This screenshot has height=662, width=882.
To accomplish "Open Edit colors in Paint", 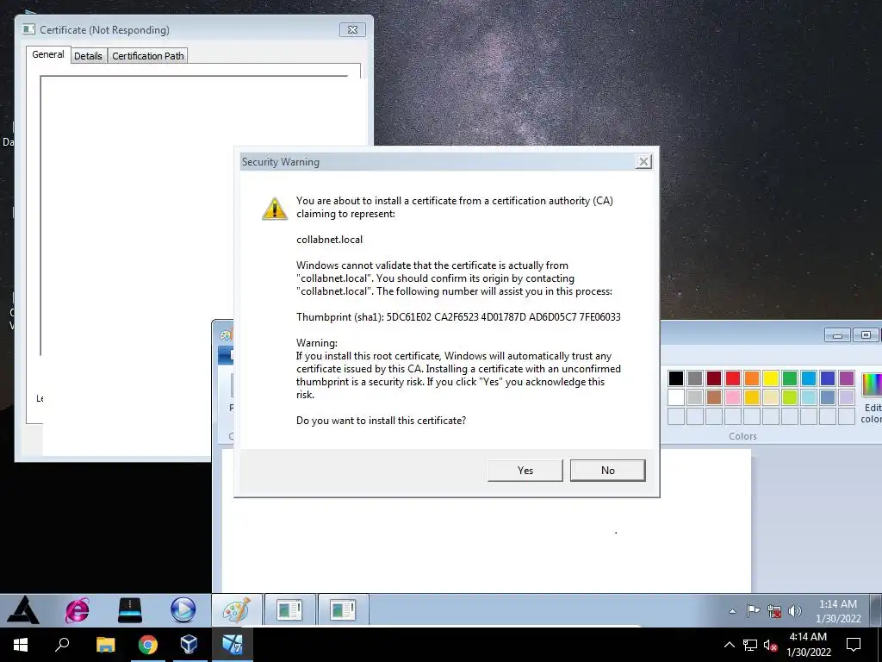I will tap(872, 397).
